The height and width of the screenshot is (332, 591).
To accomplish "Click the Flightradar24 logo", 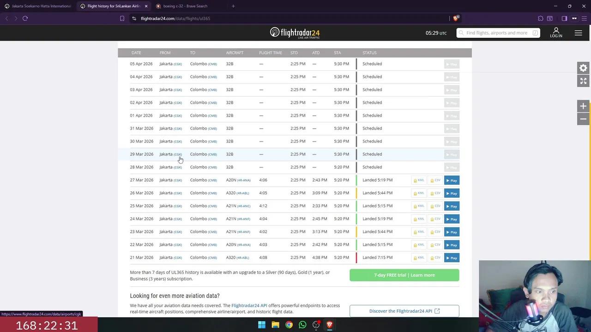I will (295, 33).
